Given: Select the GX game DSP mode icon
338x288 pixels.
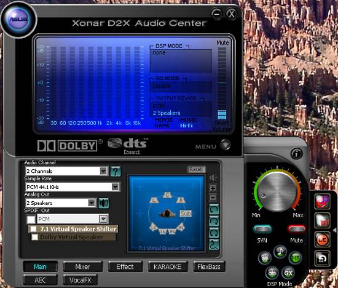Looking at the screenshot, I should [288, 273].
